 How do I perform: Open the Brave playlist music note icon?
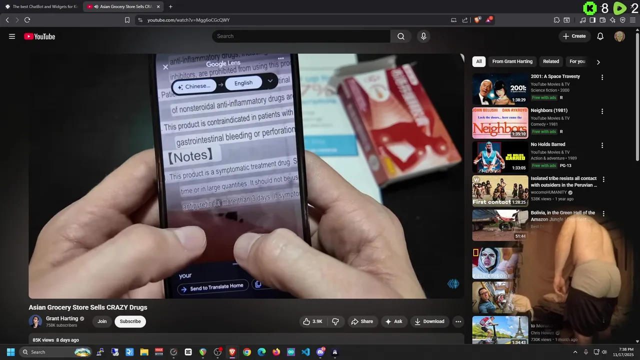pos(583,20)
